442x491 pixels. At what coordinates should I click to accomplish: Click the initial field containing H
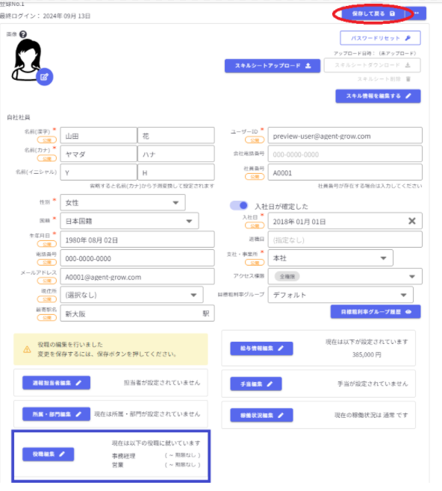175,172
